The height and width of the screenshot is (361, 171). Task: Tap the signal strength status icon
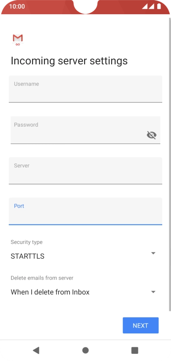[x=148, y=6]
